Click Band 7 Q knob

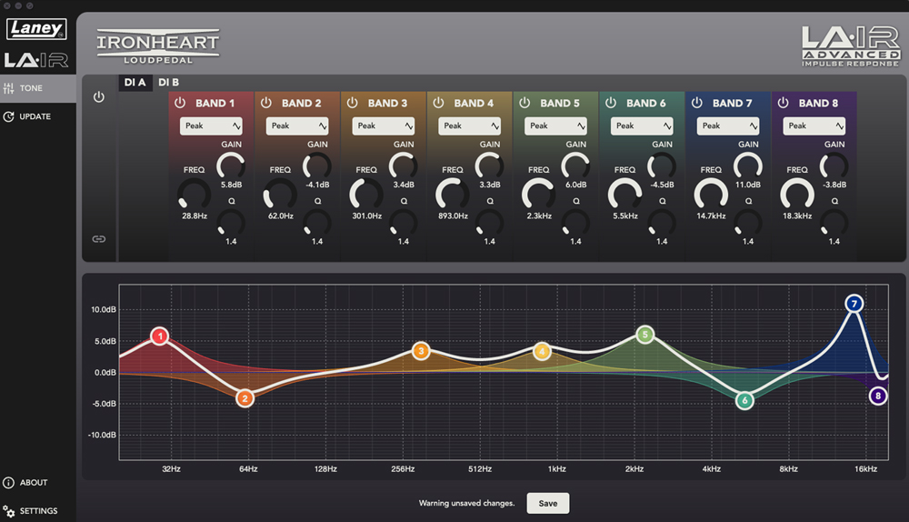pyautogui.click(x=748, y=223)
